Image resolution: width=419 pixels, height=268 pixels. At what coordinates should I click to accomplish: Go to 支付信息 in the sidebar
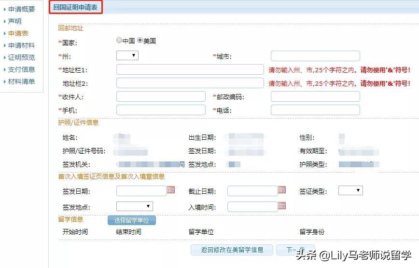(x=22, y=69)
